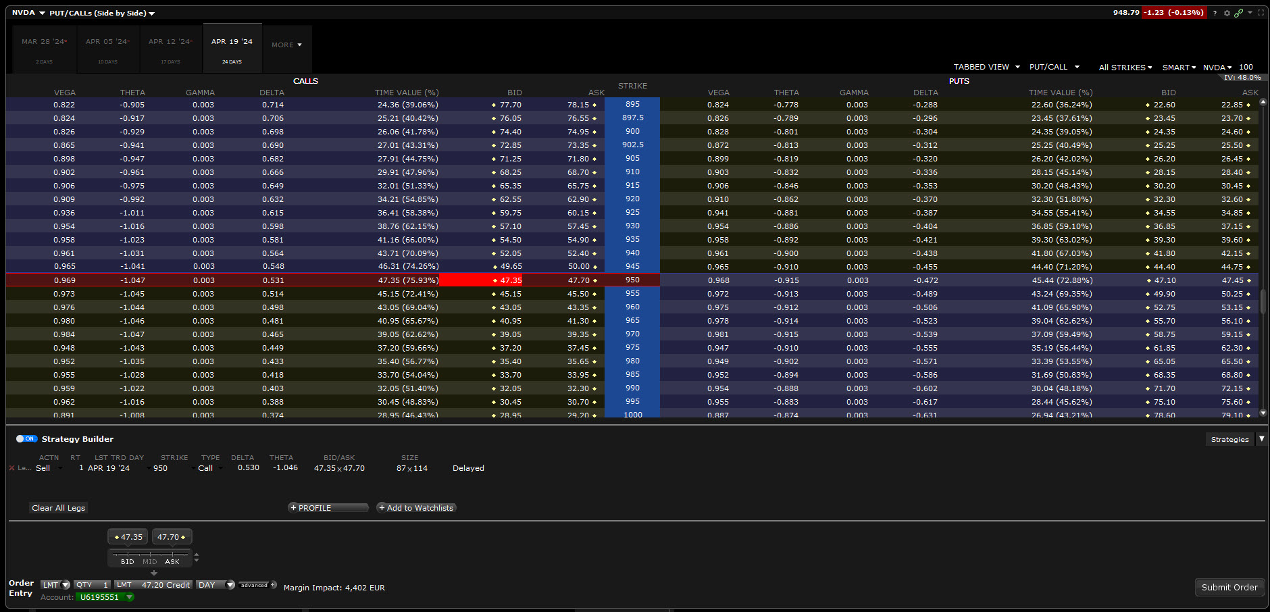This screenshot has height=612, width=1270.
Task: Click the down arrow below price slider
Action: click(154, 573)
